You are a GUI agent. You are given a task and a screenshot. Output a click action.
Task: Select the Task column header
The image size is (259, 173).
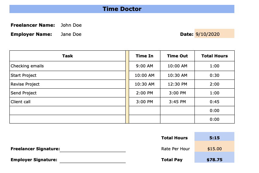coord(68,56)
